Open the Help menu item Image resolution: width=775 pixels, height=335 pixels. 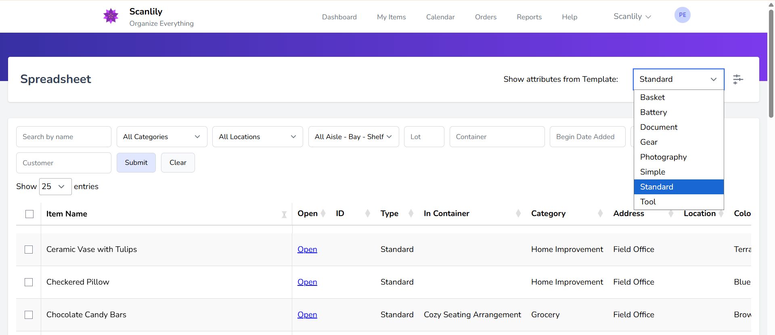tap(570, 17)
